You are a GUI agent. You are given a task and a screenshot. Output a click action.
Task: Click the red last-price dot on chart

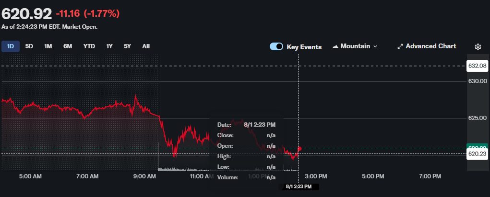pyautogui.click(x=299, y=149)
